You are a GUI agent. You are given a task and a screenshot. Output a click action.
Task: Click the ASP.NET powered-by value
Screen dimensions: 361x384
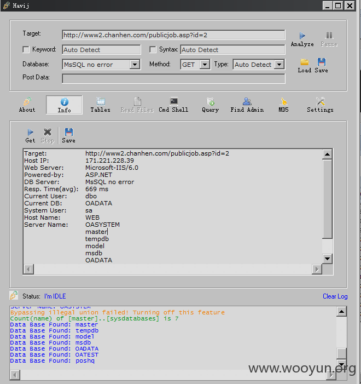tap(98, 175)
